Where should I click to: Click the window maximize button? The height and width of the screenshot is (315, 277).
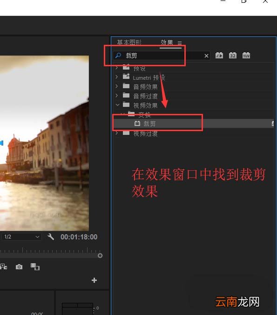pyautogui.click(x=244, y=1)
